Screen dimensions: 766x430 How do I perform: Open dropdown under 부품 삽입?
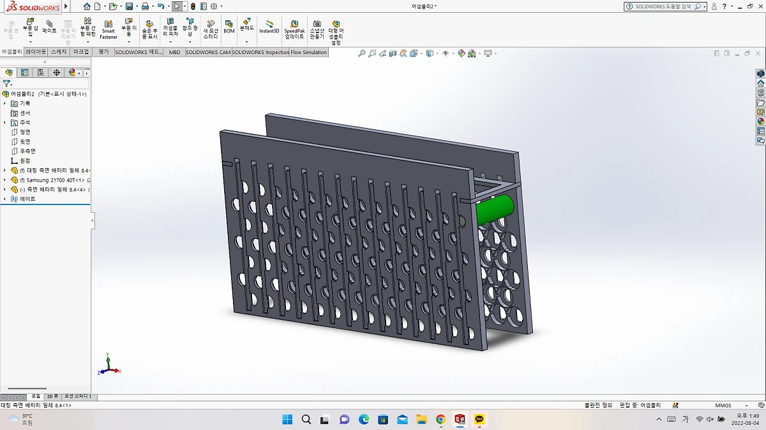point(31,42)
